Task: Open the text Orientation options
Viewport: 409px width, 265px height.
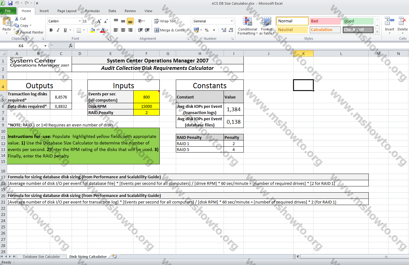Action: pyautogui.click(x=141, y=21)
